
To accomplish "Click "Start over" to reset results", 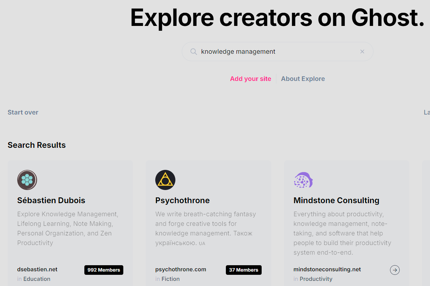I will pyautogui.click(x=23, y=112).
